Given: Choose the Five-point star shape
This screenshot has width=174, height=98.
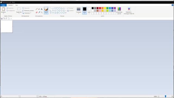Looking at the screenshot, I should [55, 13].
